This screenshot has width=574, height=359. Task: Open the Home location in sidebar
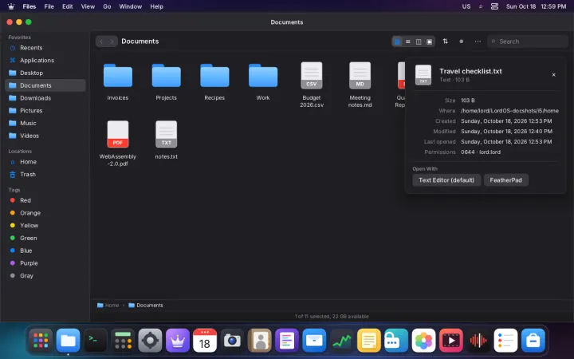[x=45, y=161]
